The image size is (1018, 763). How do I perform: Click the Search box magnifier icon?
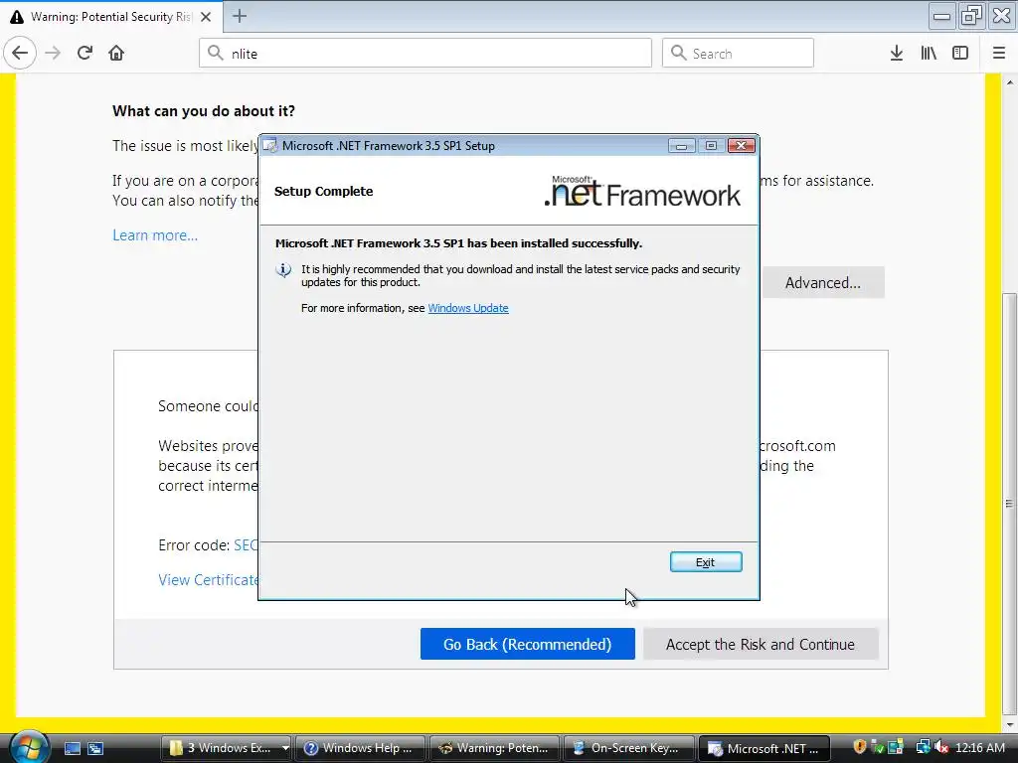[x=678, y=53]
